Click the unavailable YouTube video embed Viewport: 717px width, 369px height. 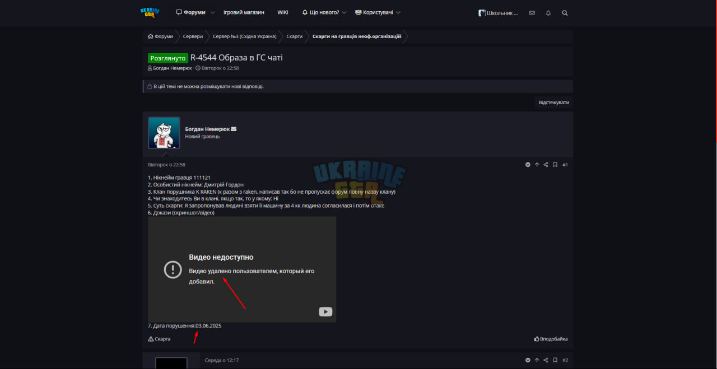(242, 269)
